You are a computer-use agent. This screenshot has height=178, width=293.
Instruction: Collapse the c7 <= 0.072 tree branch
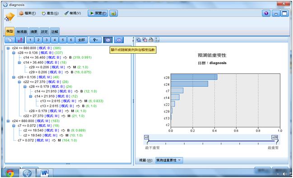[x=14, y=126]
